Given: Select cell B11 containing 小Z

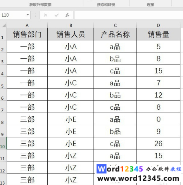Looking at the screenshot, I should click(x=71, y=155).
